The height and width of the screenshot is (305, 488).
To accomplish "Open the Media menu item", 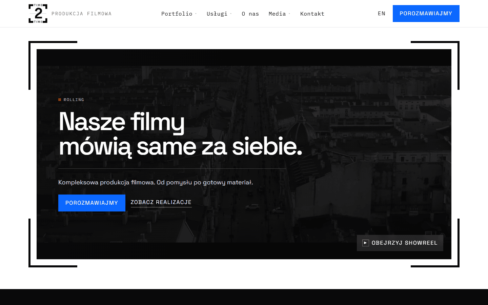I will (x=277, y=14).
